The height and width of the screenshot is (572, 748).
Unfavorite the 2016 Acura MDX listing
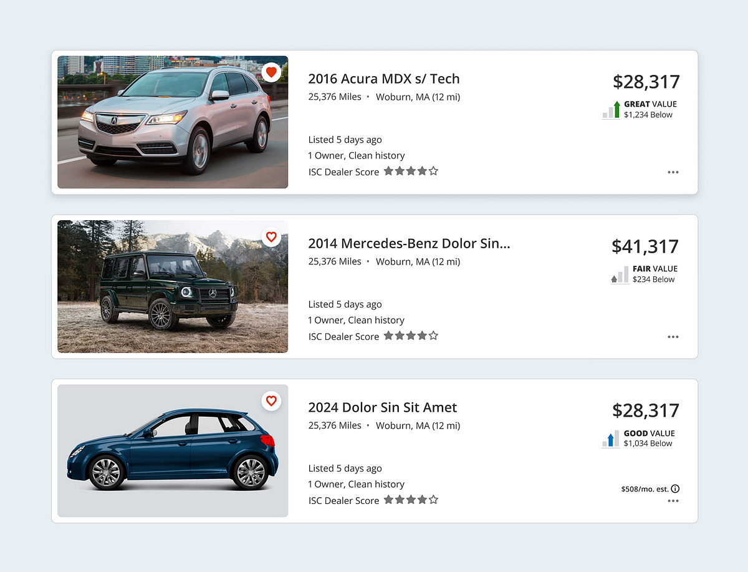tap(272, 72)
